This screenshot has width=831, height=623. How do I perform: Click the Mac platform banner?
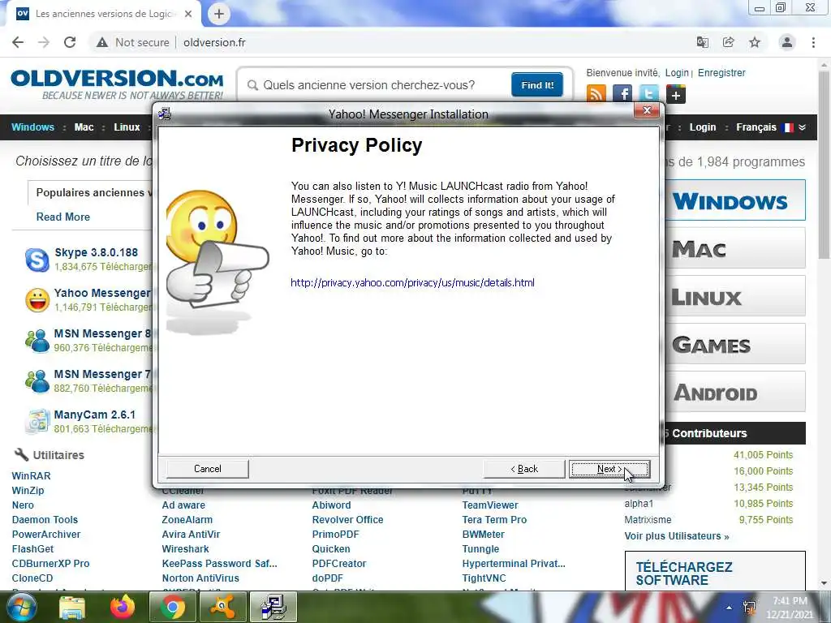click(x=735, y=248)
